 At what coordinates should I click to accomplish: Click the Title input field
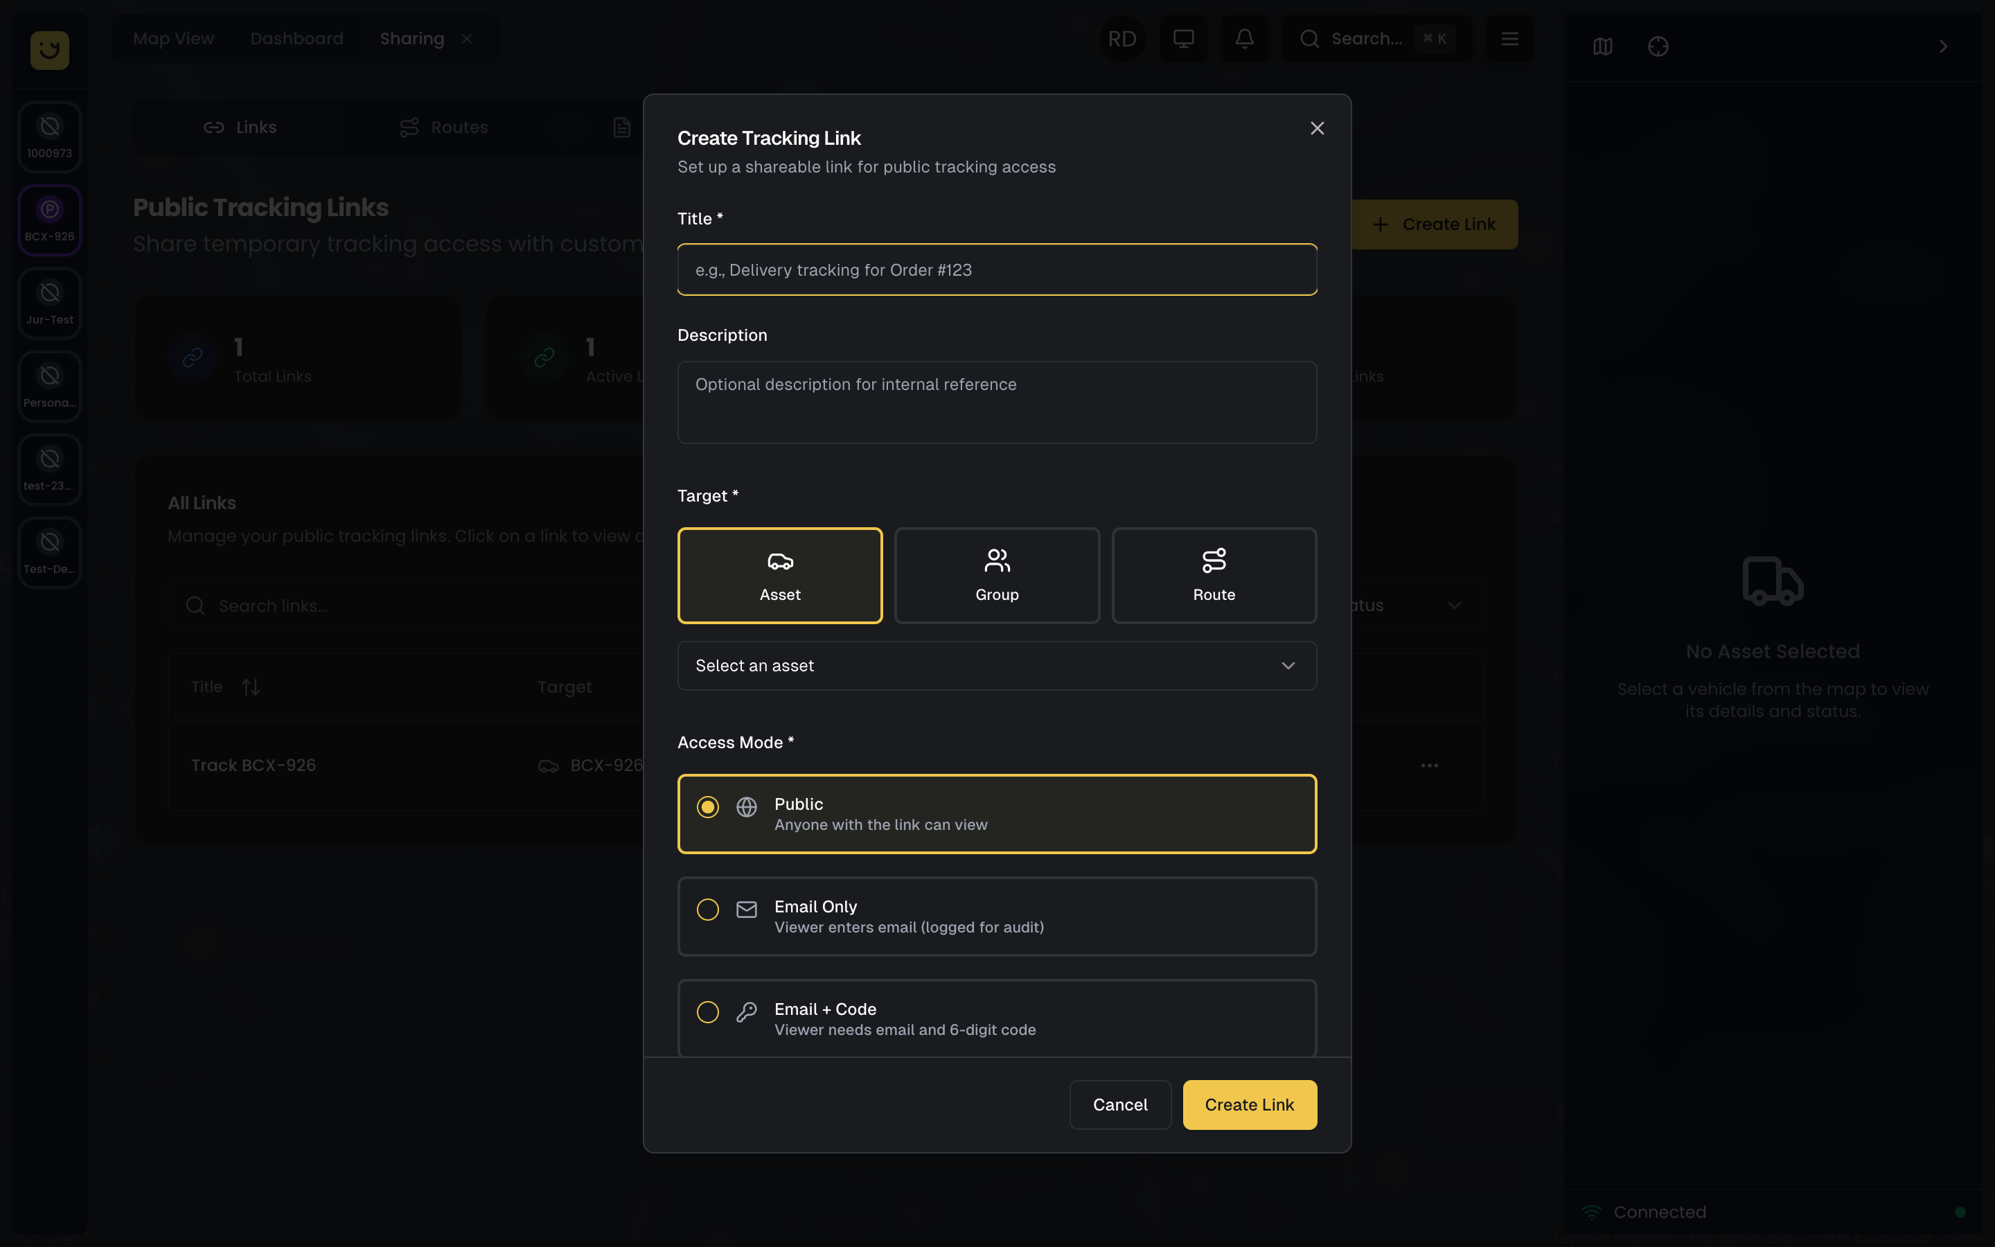click(997, 269)
